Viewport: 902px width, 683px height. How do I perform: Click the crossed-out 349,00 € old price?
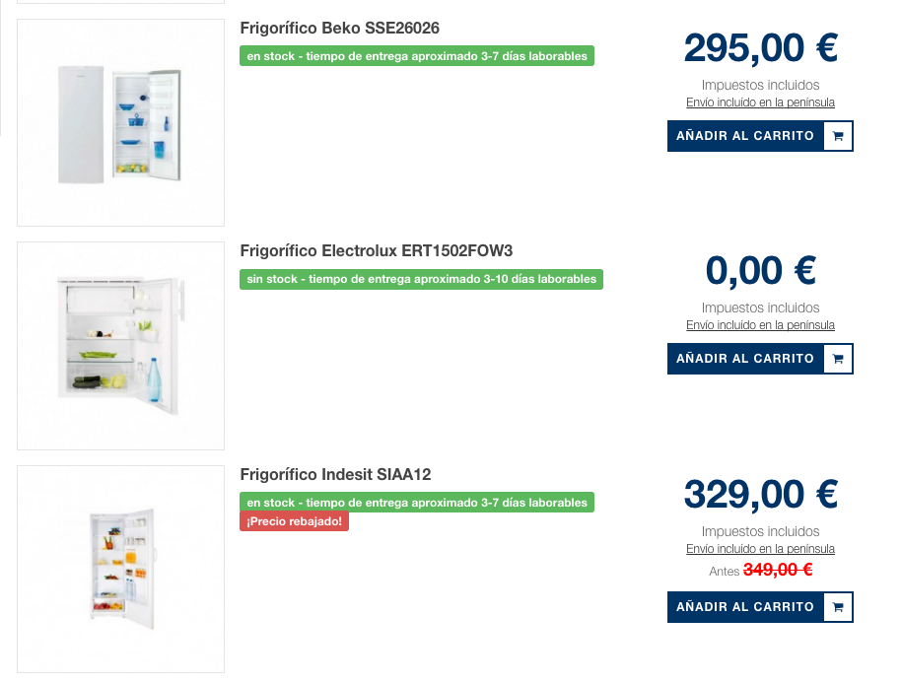tap(777, 570)
